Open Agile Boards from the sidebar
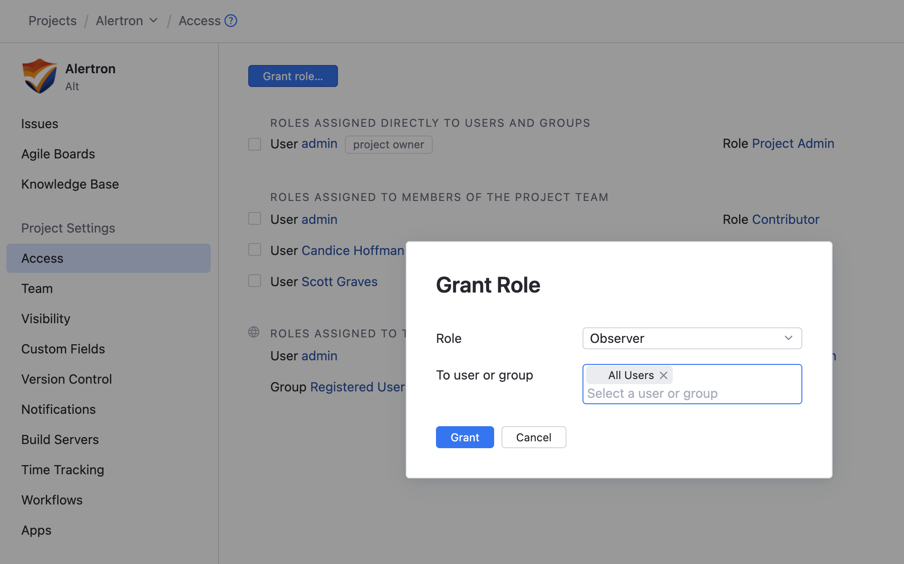The image size is (904, 564). click(x=58, y=154)
